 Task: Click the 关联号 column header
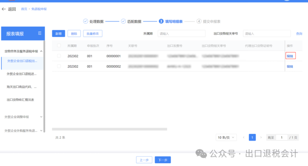(x=133, y=46)
